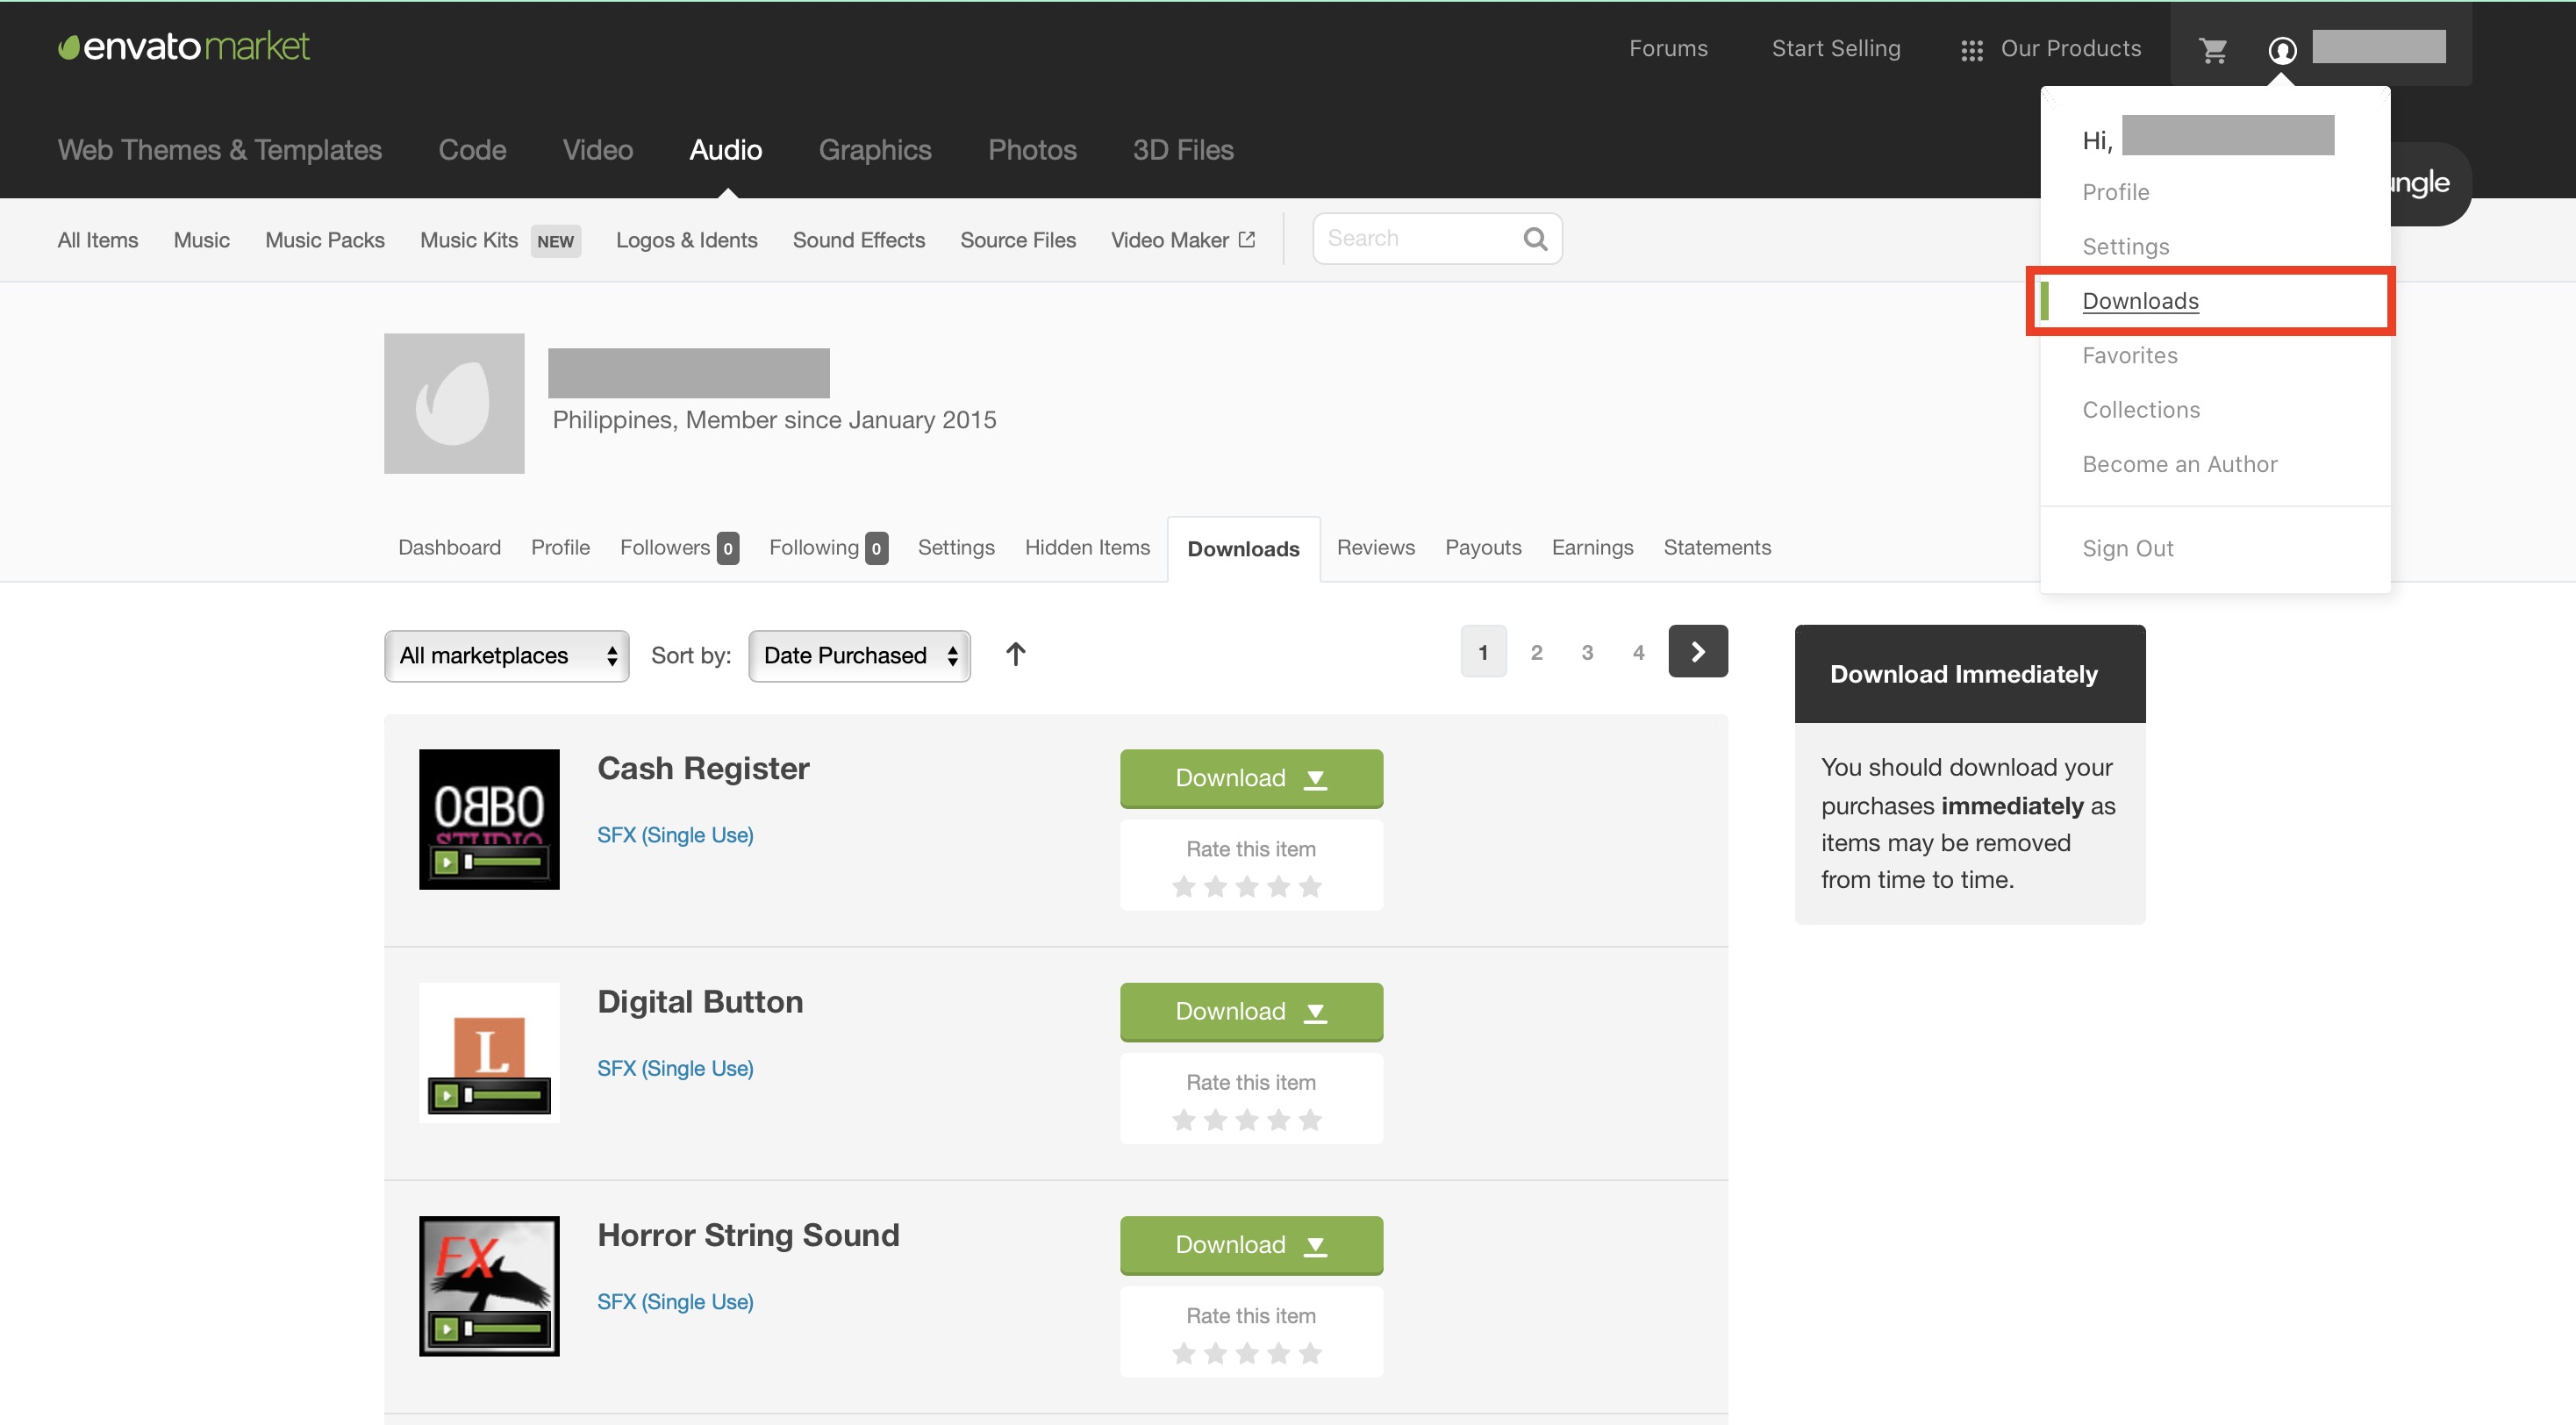This screenshot has width=2576, height=1425.
Task: Open the Download menu for Horror String Sound
Action: point(1250,1245)
